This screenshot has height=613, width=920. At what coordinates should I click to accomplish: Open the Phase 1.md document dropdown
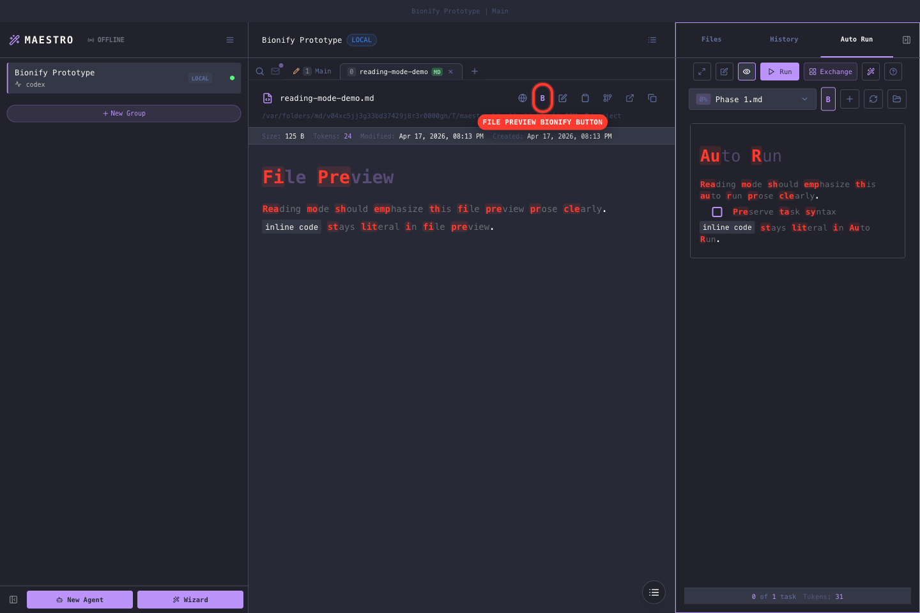coord(753,99)
